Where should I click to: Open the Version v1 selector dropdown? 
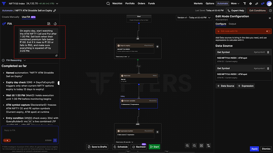[x=194, y=17]
